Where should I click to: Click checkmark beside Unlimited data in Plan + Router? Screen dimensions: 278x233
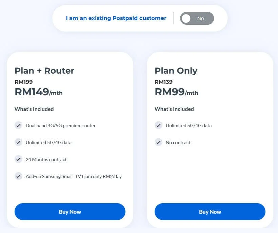click(x=18, y=142)
